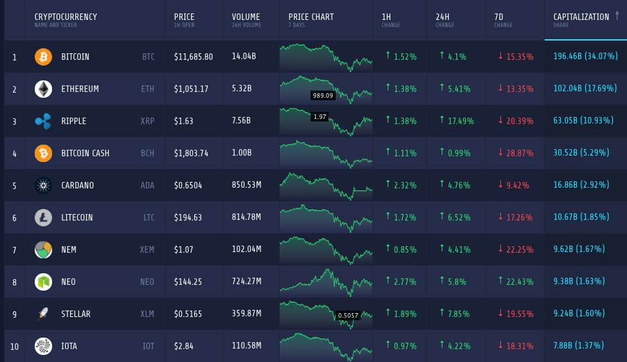Click the volume 14.04B
The height and width of the screenshot is (362, 627).
pos(244,57)
